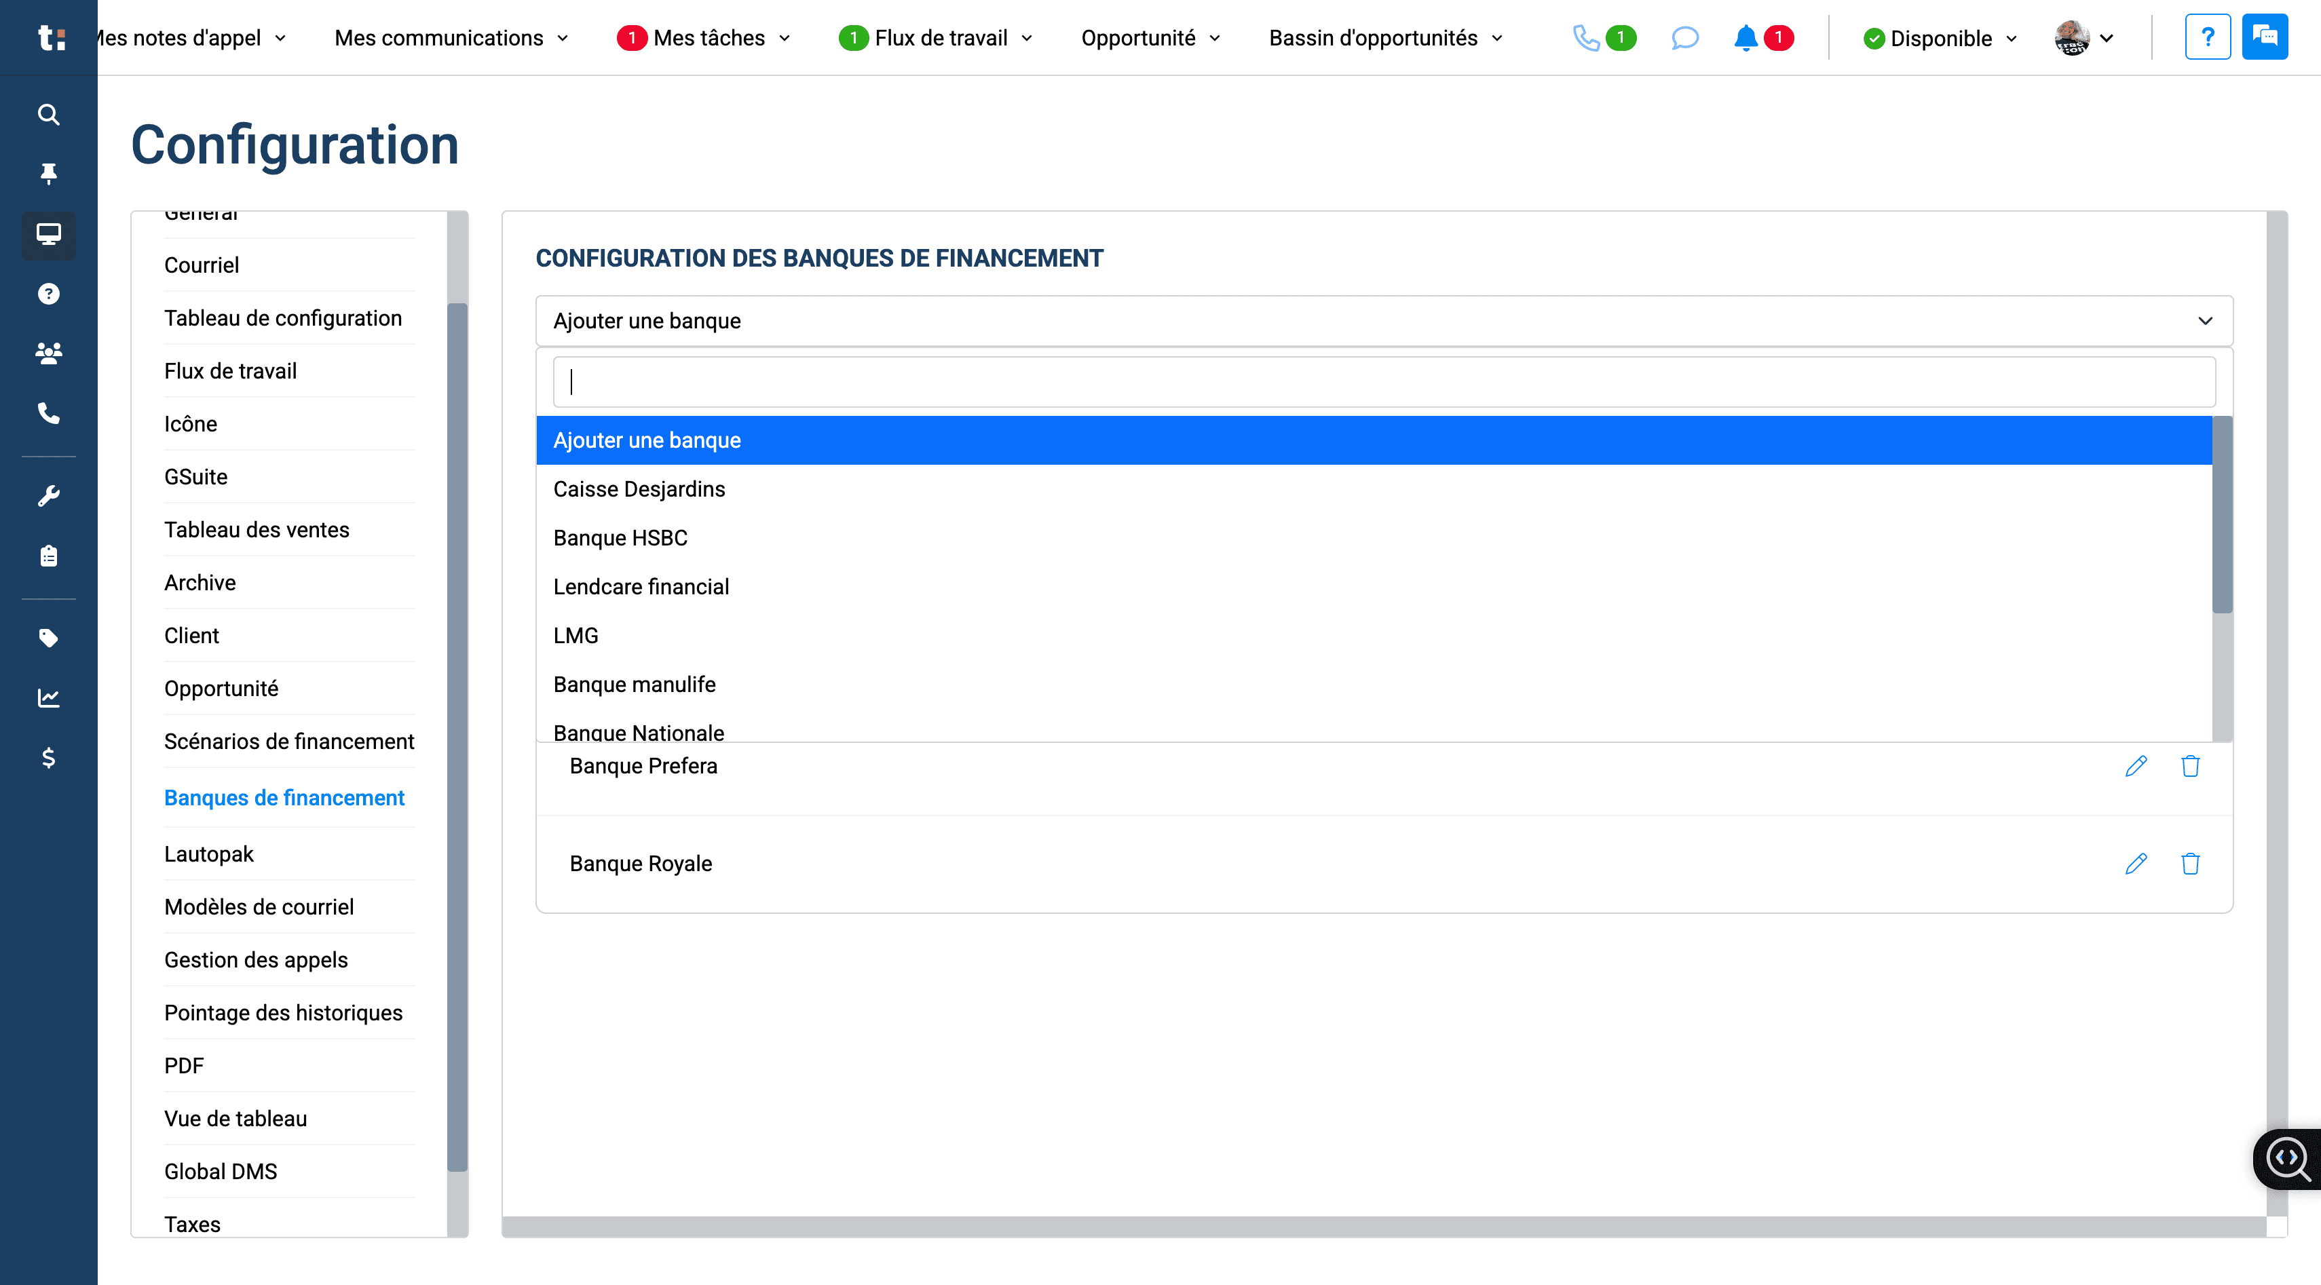The height and width of the screenshot is (1285, 2321).
Task: Open the question mark help icon in the sidebar
Action: point(49,294)
